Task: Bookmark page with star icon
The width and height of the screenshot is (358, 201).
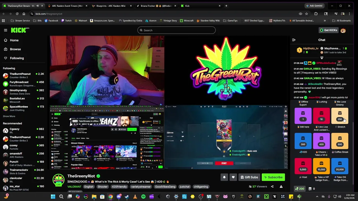Action: 307,14
